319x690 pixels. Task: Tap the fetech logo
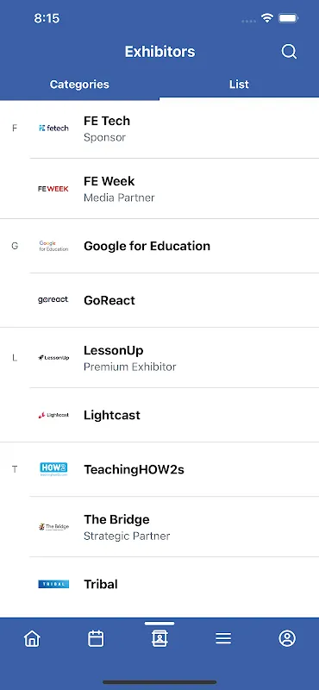53,128
